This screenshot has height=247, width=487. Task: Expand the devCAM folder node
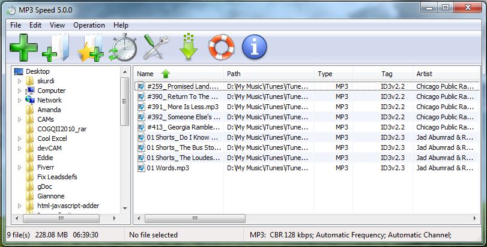pos(20,149)
